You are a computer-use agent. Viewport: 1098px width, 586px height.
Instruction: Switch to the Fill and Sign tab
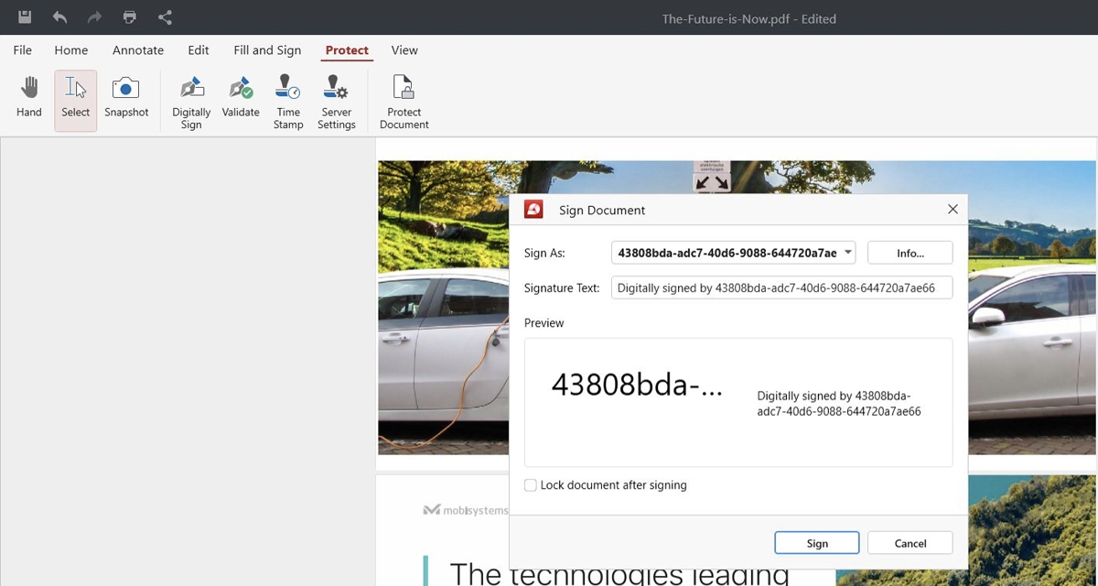pyautogui.click(x=267, y=50)
